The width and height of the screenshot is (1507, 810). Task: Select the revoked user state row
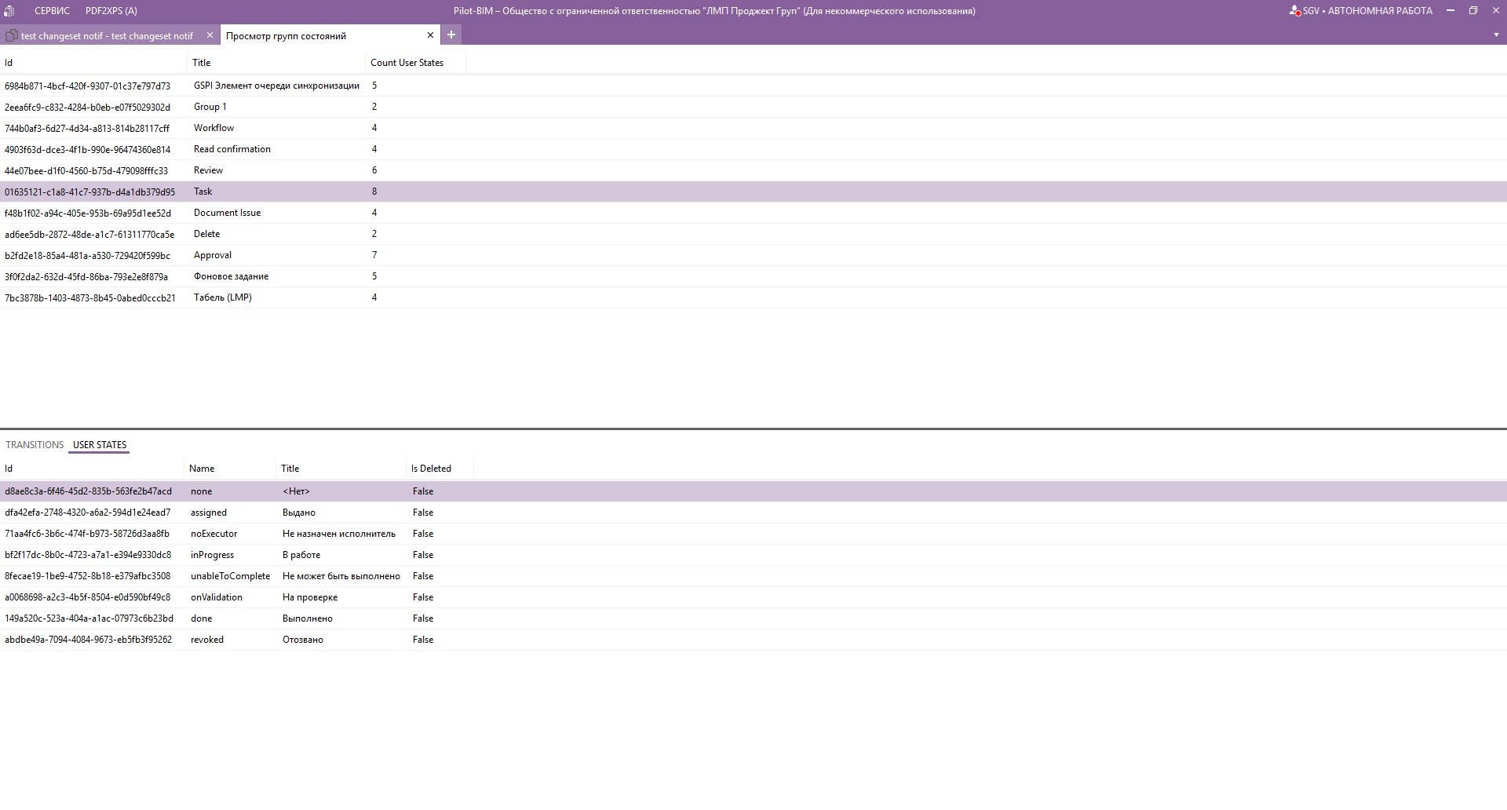(x=207, y=640)
